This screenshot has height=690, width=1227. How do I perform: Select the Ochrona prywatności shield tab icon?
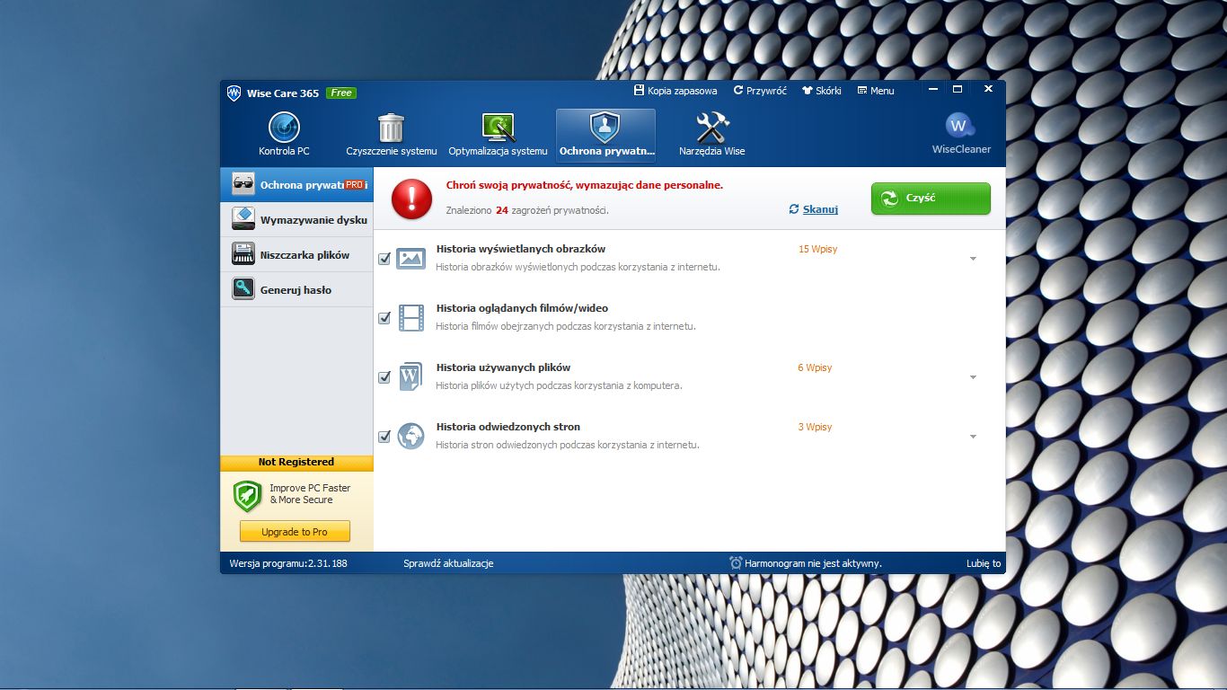coord(605,128)
